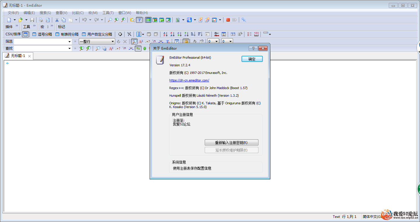Click the blue pushpin icon

tap(244, 20)
